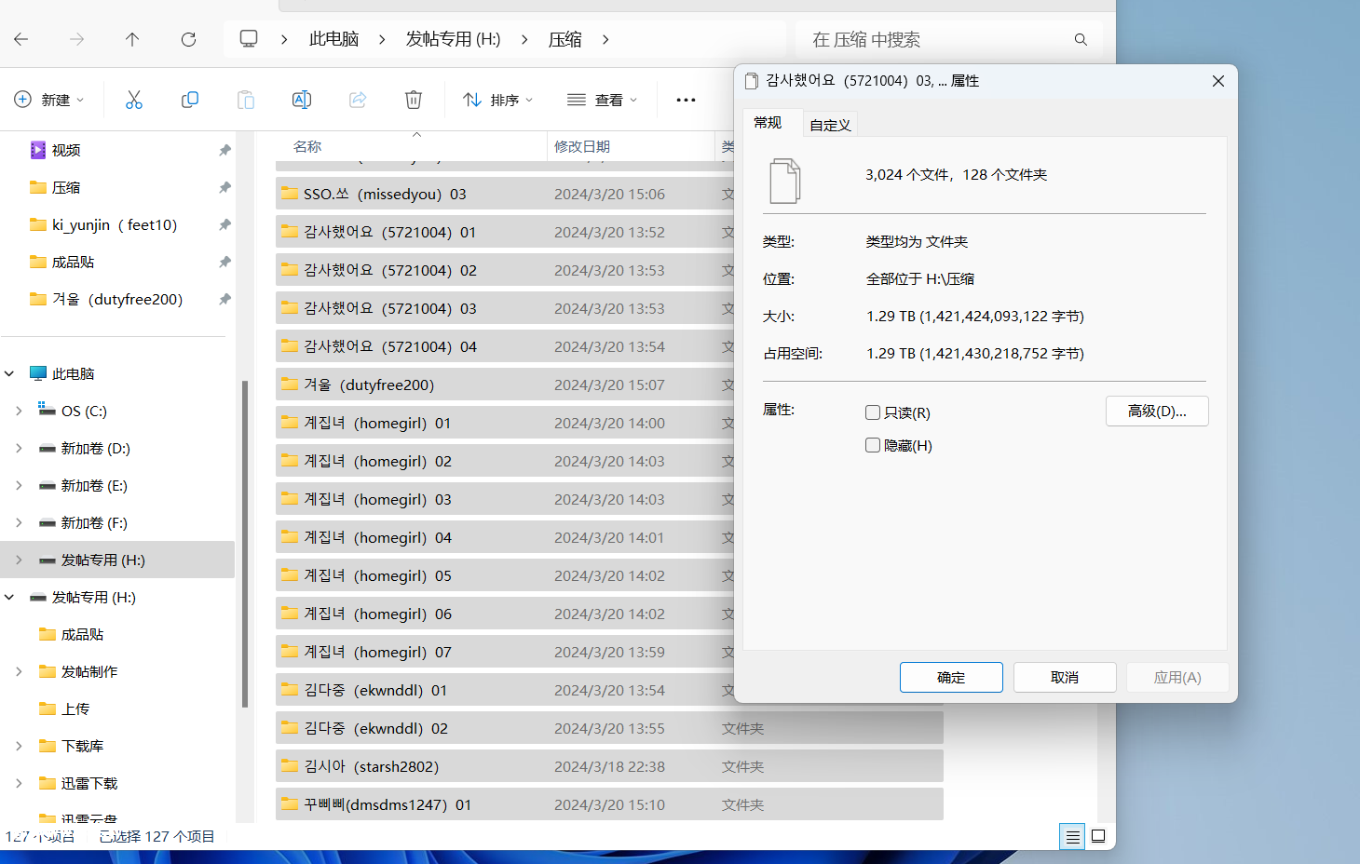Click the Cut scissors icon
The image size is (1360, 864).
coord(134,100)
